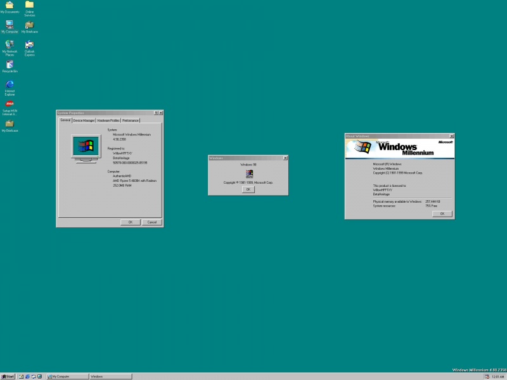Click OK in the System Properties dialog
This screenshot has width=507, height=380.
pyautogui.click(x=131, y=222)
